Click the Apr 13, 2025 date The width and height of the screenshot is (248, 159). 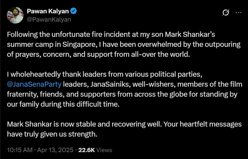[55, 150]
